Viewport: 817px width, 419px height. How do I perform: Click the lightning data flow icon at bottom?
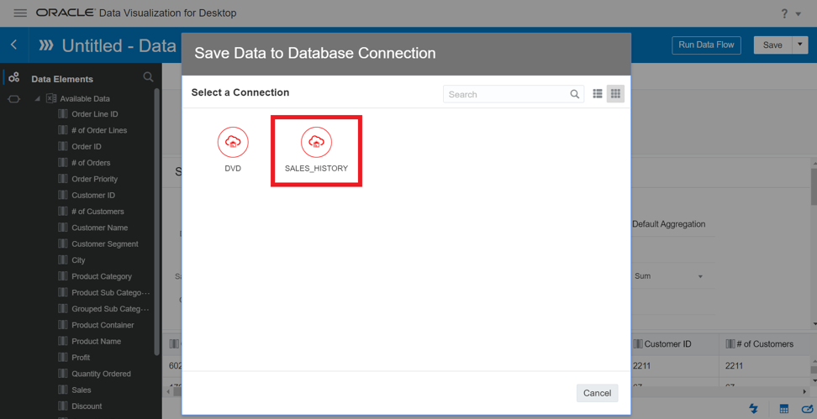[x=753, y=408]
